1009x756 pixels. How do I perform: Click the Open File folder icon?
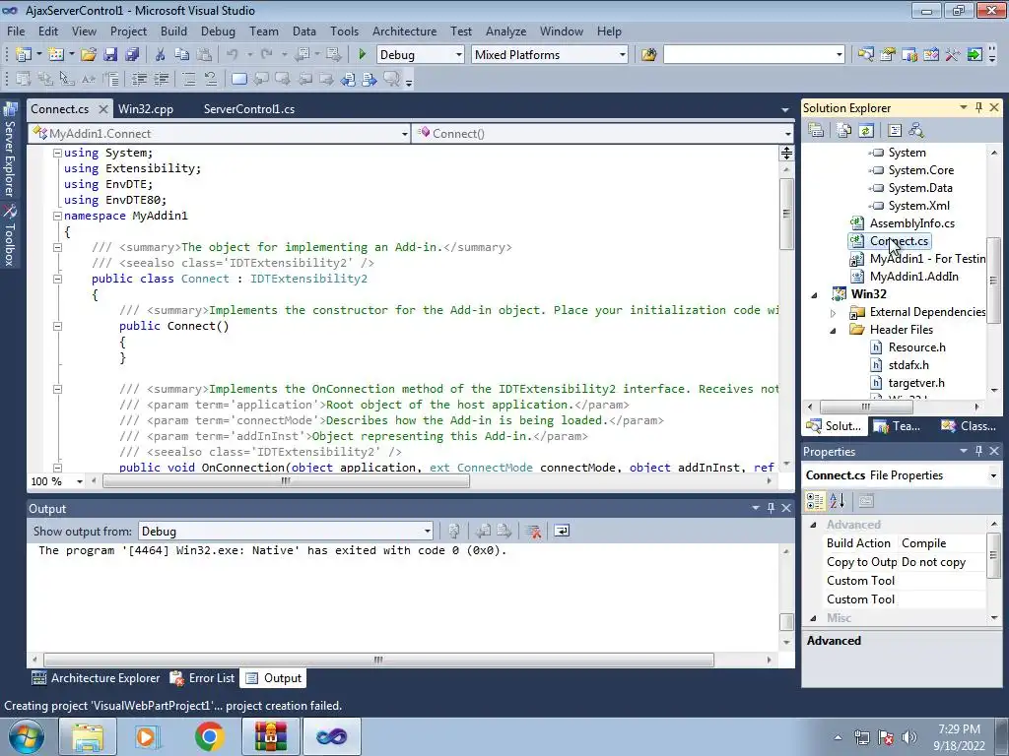[88, 55]
